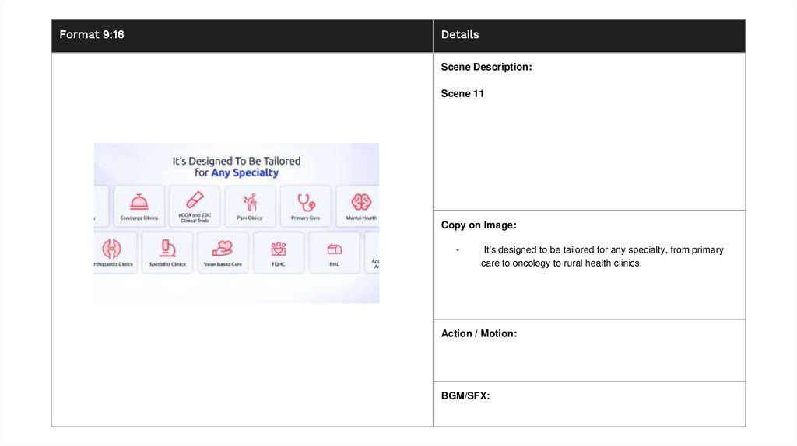Click "It's Designed To Be Tailored" headline

[237, 161]
